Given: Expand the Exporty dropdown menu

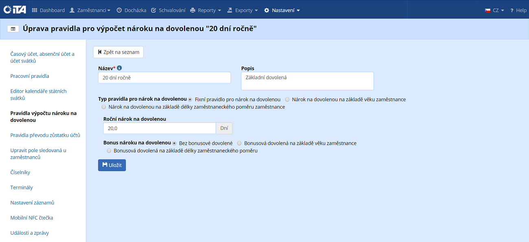Looking at the screenshot, I should 243,10.
